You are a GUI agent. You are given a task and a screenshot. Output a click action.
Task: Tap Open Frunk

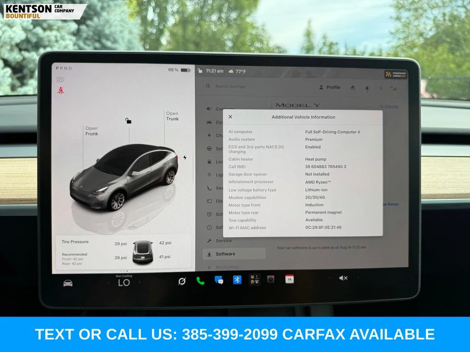(91, 131)
